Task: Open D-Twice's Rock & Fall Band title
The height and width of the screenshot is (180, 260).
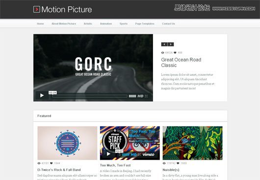Action: click(x=59, y=170)
